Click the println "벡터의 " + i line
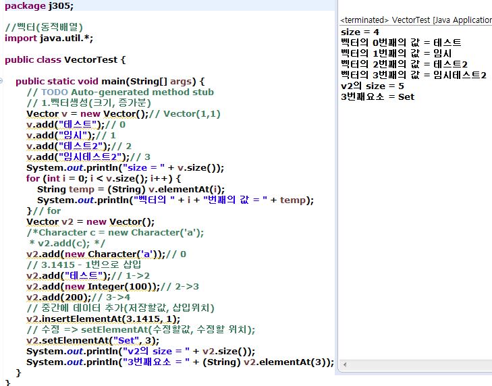Screen dimensions: 492x386 pyautogui.click(x=175, y=200)
